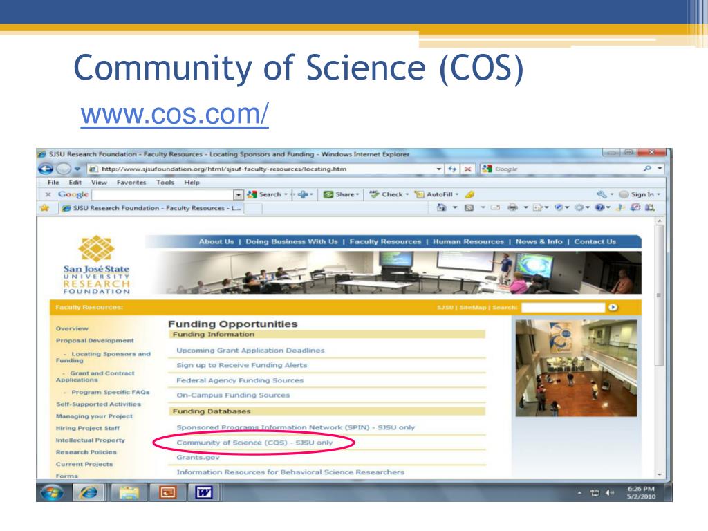Click the taskbar clock showing 6:26 PM
Screen dimensions: 708x531
tap(641, 492)
